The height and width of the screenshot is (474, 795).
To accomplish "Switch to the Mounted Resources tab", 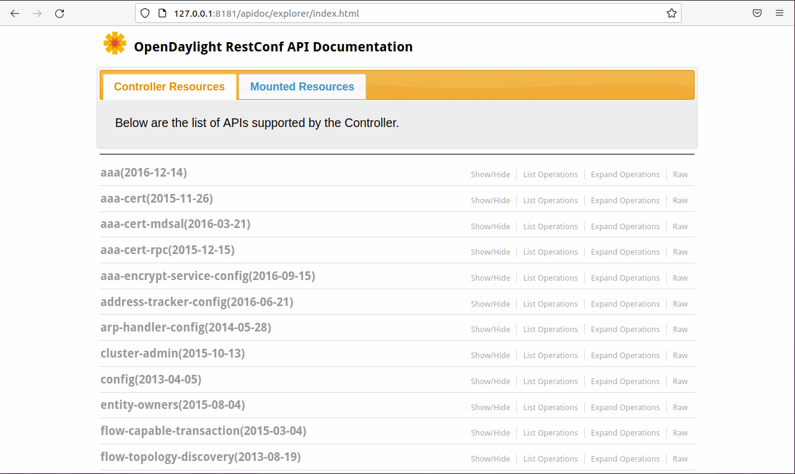I will (x=302, y=87).
